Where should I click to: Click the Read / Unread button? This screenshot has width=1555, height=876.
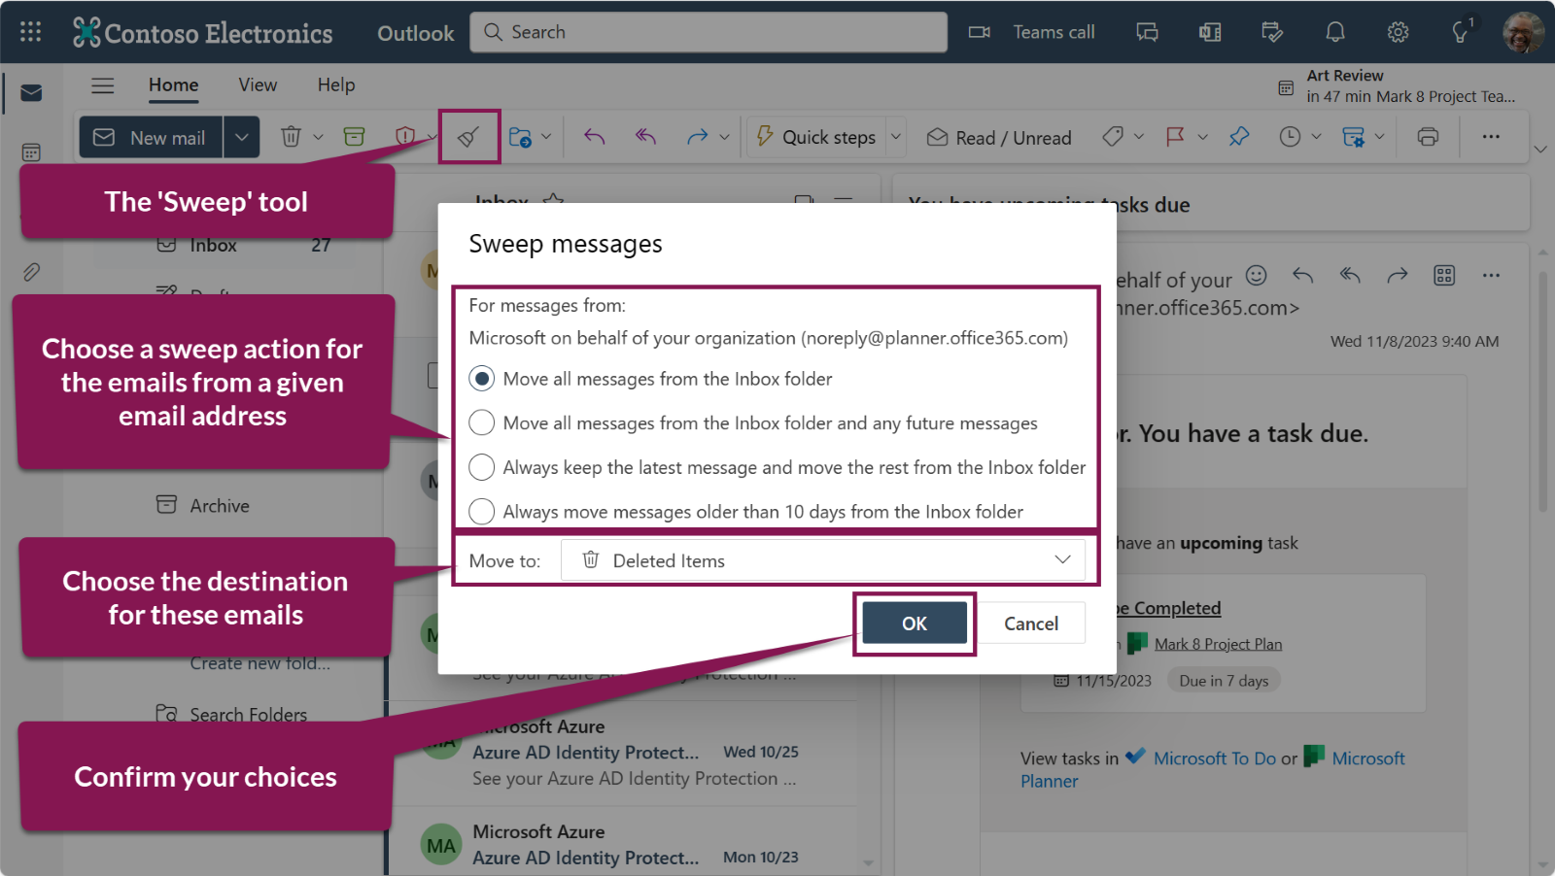(999, 138)
